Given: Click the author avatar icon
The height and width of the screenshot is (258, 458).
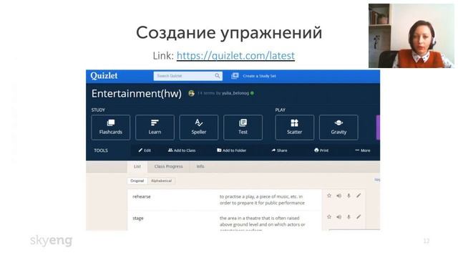Looking at the screenshot, I should point(191,93).
